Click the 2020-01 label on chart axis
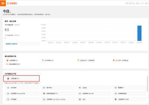Image resolution: width=149 pixels, height=105 pixels. click(x=131, y=43)
